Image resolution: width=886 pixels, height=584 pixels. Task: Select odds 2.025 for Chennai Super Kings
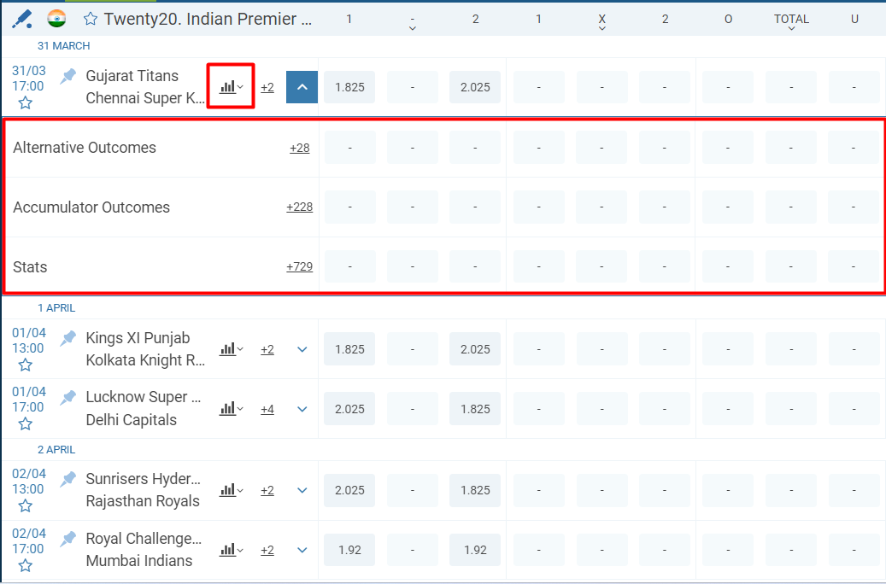pos(475,87)
